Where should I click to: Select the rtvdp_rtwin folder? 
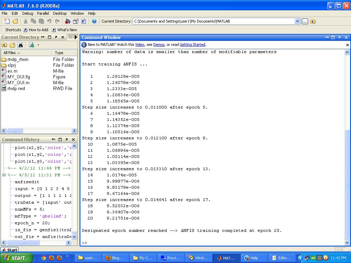[18, 60]
